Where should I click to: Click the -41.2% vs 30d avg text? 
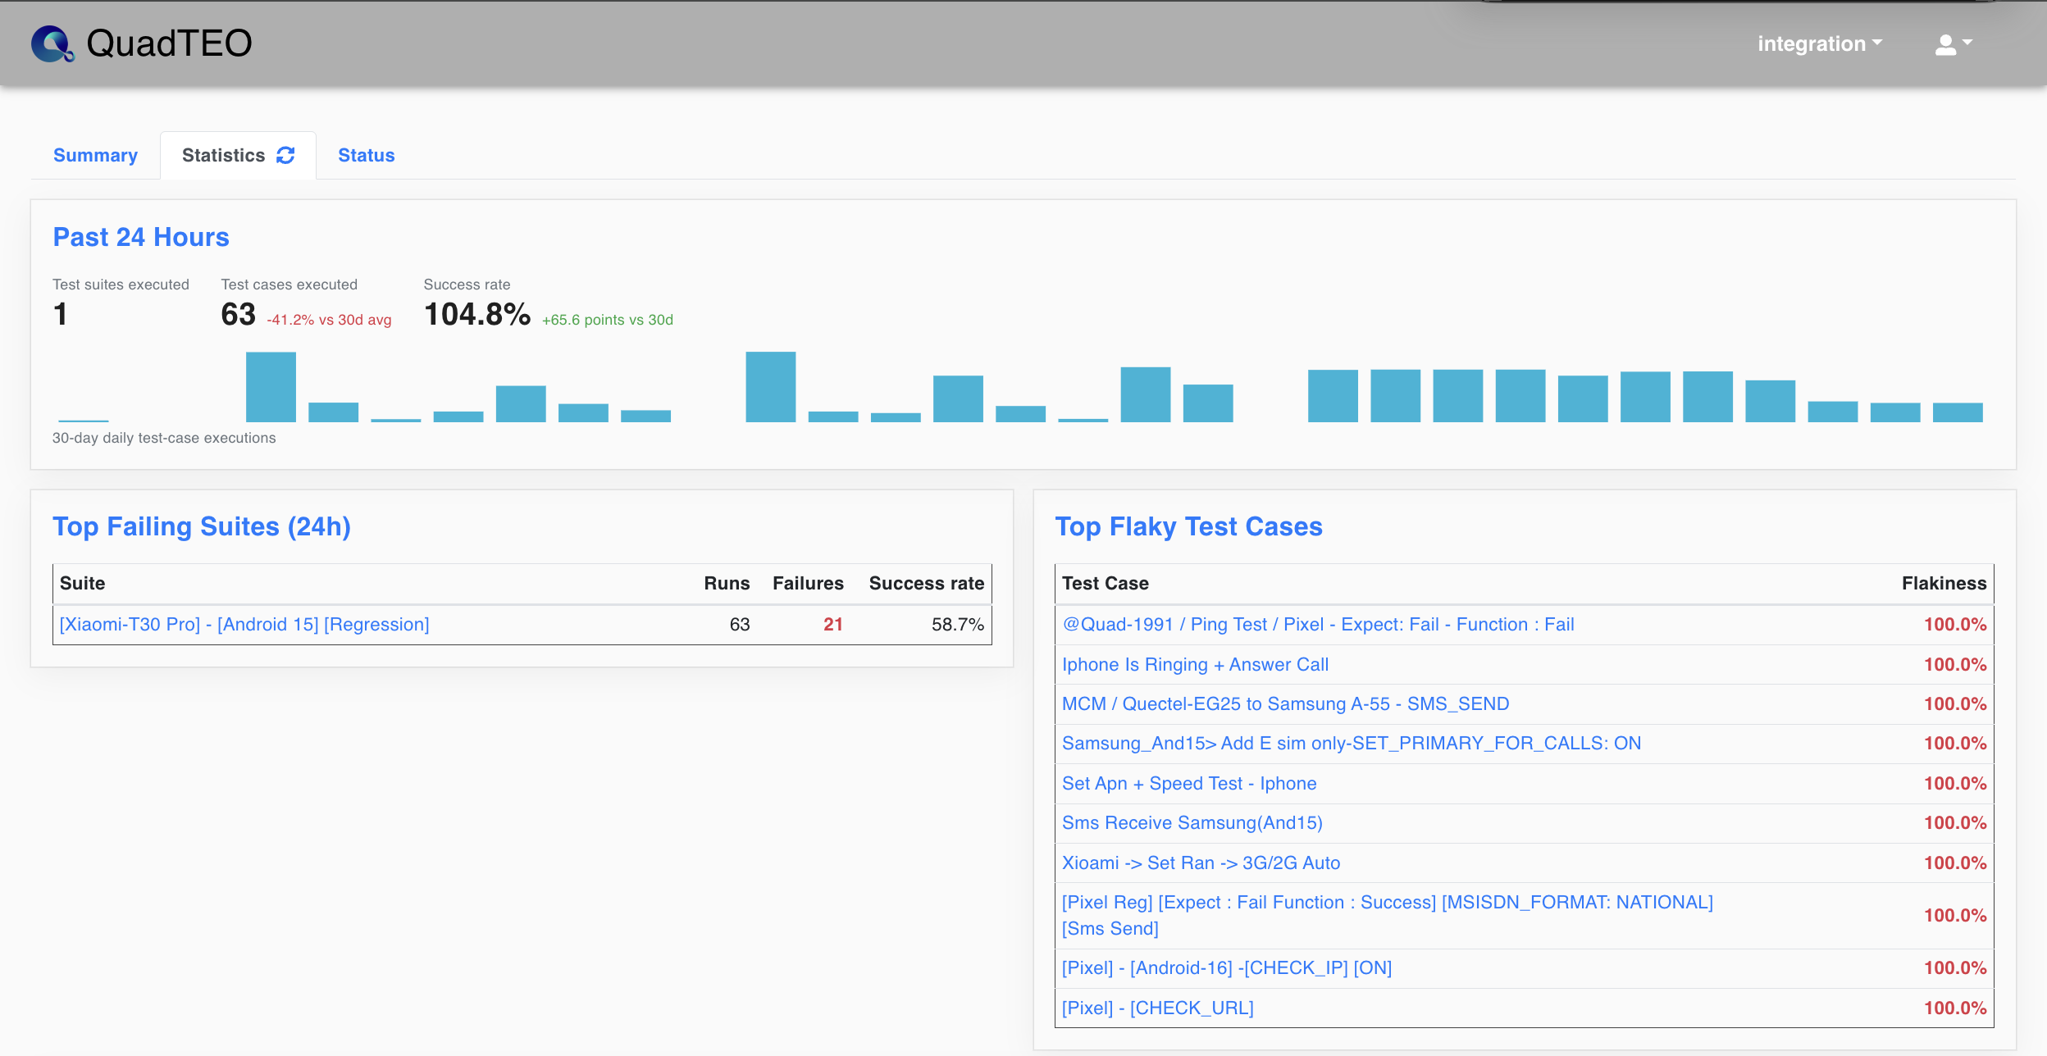point(329,320)
